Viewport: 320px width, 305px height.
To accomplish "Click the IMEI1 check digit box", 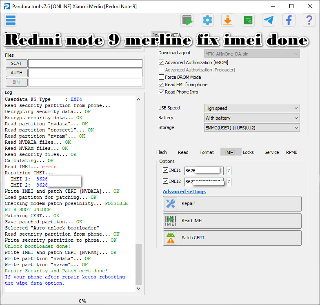I will click(229, 171).
